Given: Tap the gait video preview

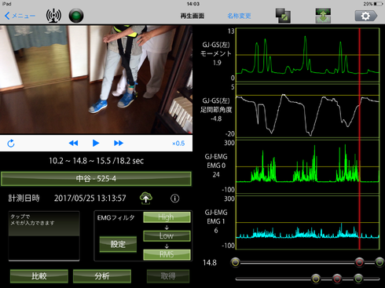Looking at the screenshot, I should (96, 80).
